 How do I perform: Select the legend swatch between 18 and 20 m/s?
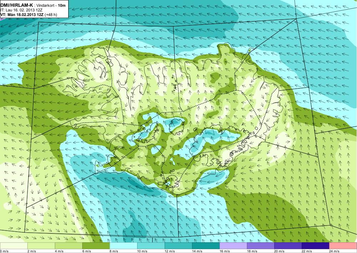tap(261, 246)
